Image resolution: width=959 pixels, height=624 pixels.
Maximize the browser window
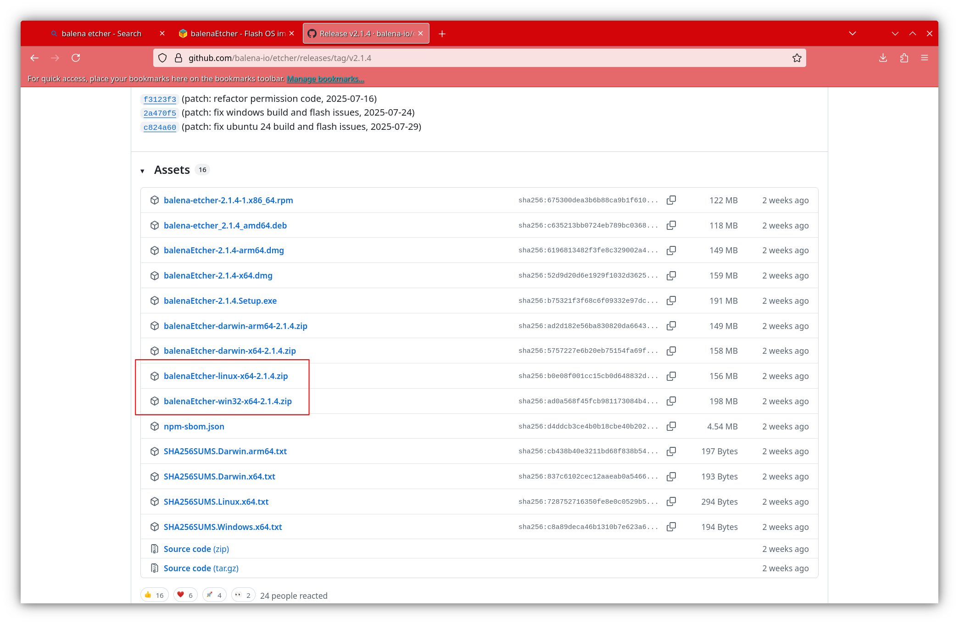pos(913,33)
